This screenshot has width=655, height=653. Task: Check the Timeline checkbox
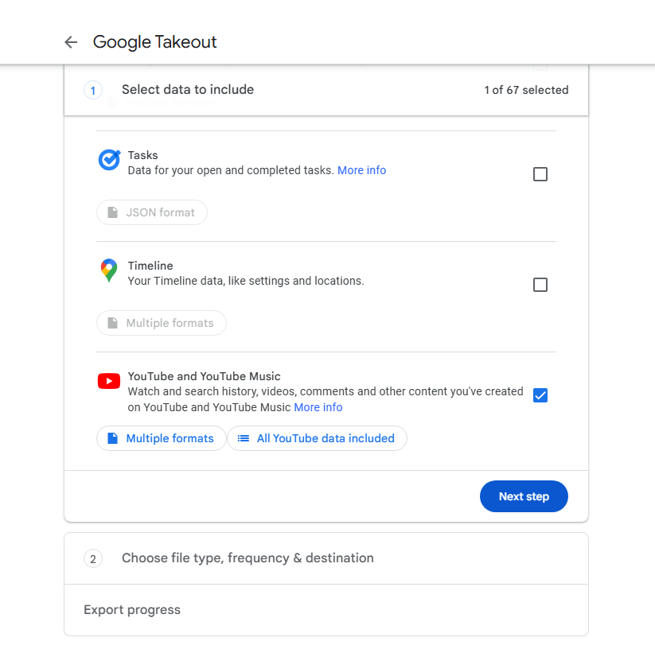coord(540,285)
